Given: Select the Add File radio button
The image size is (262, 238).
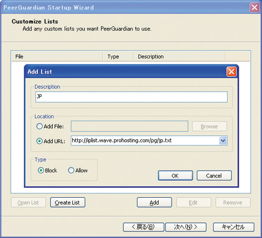Looking at the screenshot, I should [39, 127].
